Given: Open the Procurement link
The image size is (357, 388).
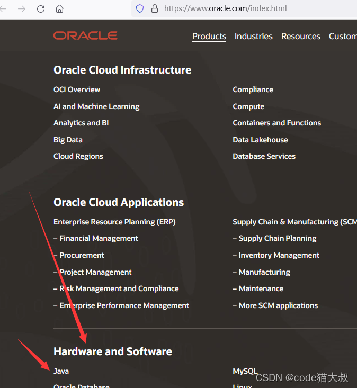Looking at the screenshot, I should (79, 255).
